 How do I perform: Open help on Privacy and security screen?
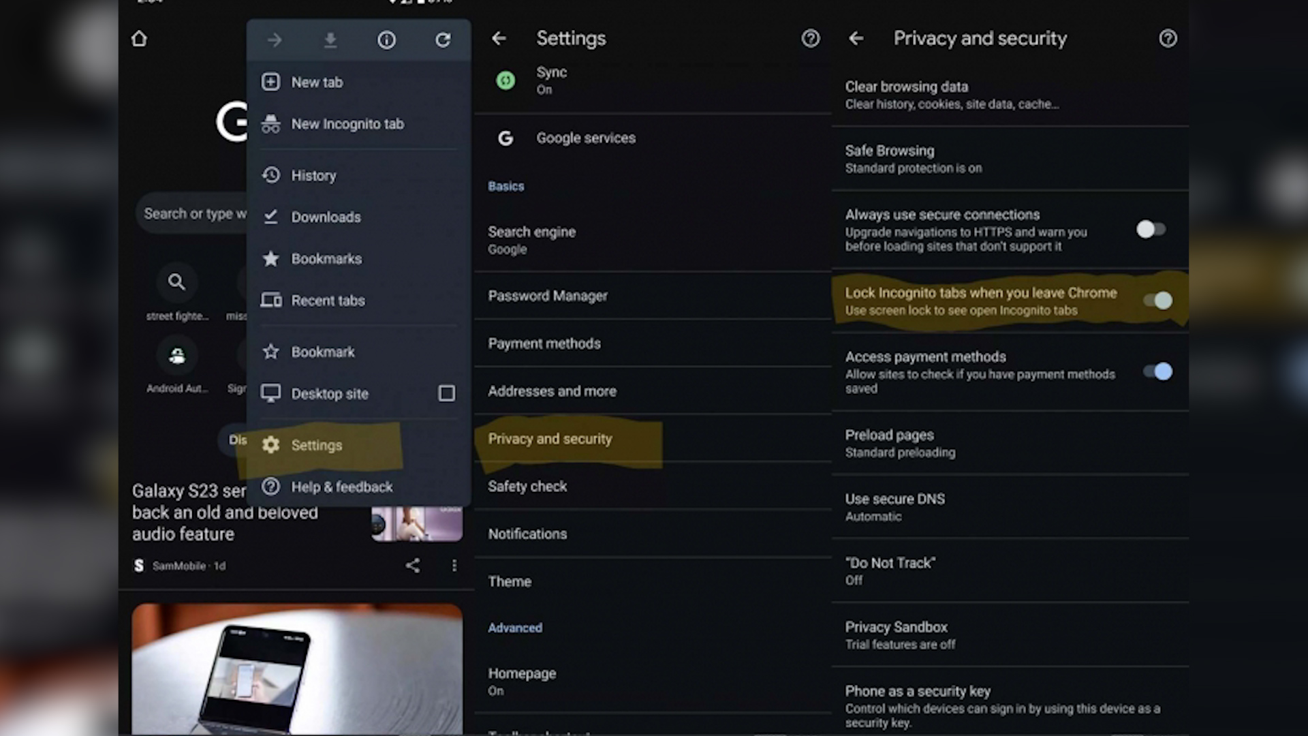[1168, 38]
